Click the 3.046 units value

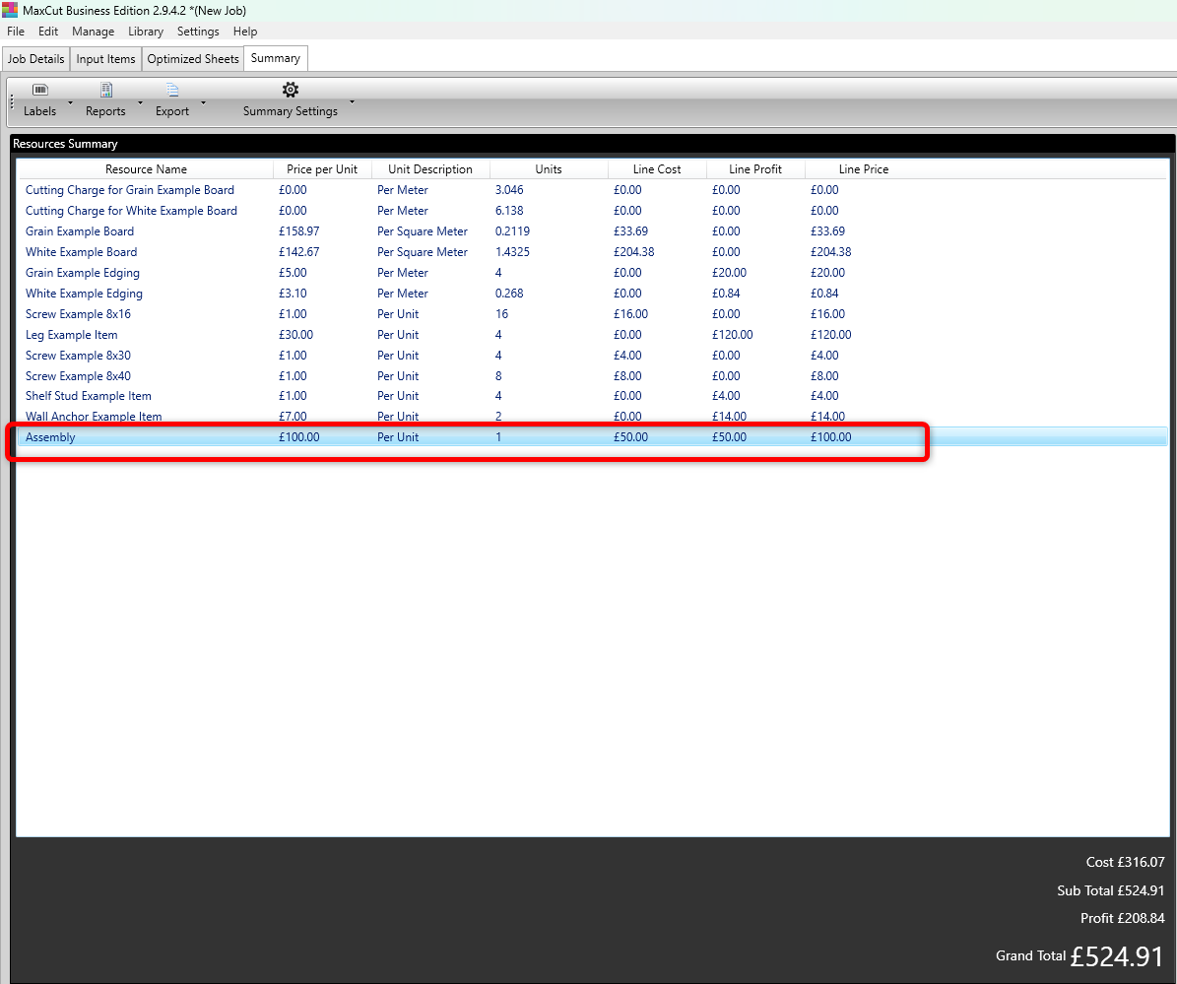click(x=509, y=190)
